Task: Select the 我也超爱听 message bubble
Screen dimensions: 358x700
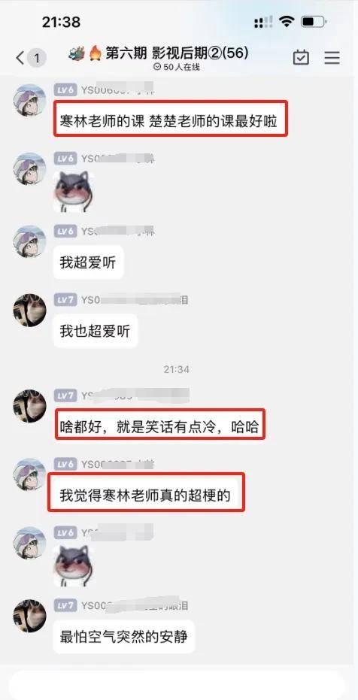Action: coord(96,331)
